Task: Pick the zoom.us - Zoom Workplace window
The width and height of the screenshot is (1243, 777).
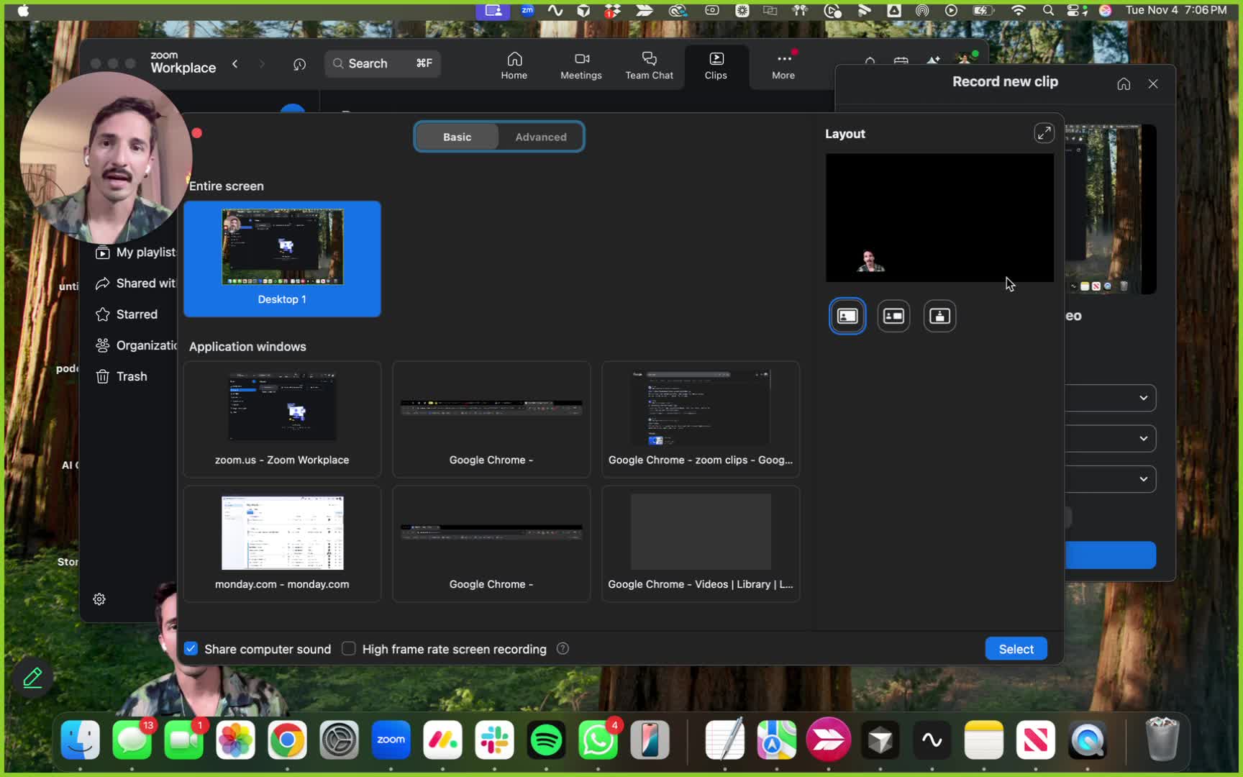Action: pos(282,419)
